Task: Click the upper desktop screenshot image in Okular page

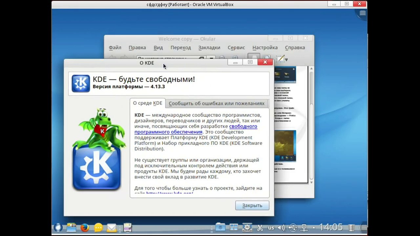Action: (x=285, y=75)
